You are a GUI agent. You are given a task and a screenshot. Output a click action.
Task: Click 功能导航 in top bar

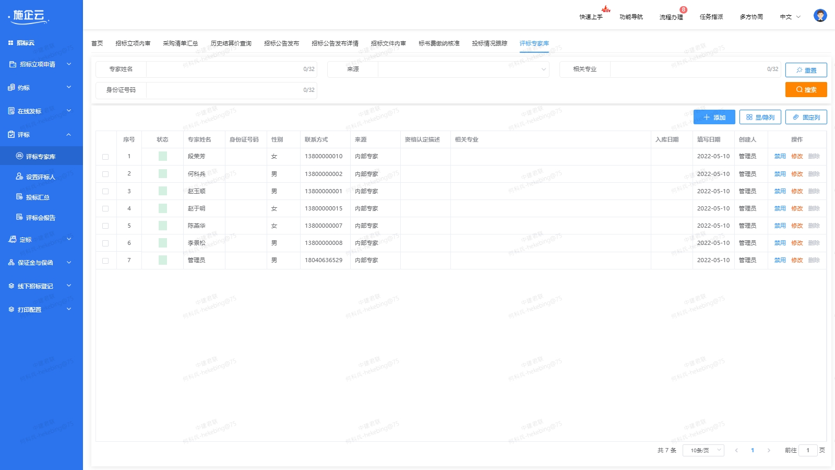coord(631,17)
